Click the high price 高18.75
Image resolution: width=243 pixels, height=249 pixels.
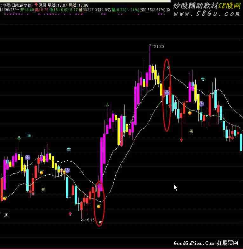[x=42, y=10]
